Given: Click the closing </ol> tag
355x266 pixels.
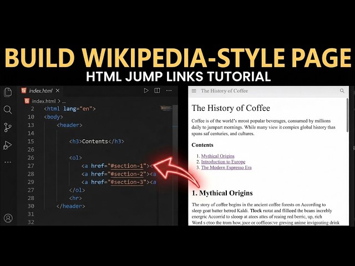Looking at the screenshot, I should pyautogui.click(x=77, y=190).
